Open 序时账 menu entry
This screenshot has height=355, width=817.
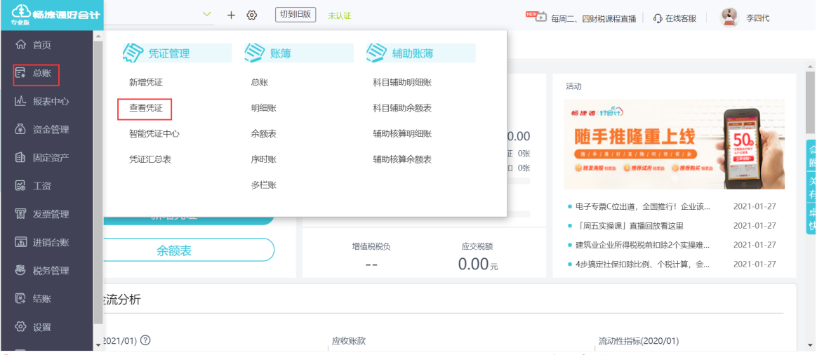(264, 159)
